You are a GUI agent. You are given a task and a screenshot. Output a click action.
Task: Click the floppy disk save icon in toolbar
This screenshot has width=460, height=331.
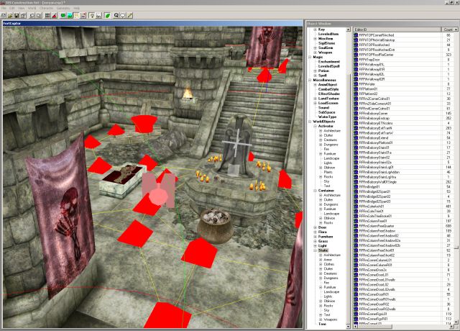(x=15, y=14)
